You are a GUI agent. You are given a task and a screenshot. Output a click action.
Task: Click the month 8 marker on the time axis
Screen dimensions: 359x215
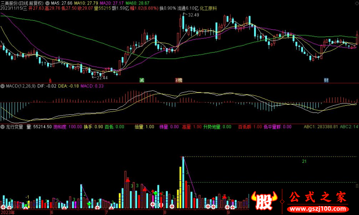[165, 212]
